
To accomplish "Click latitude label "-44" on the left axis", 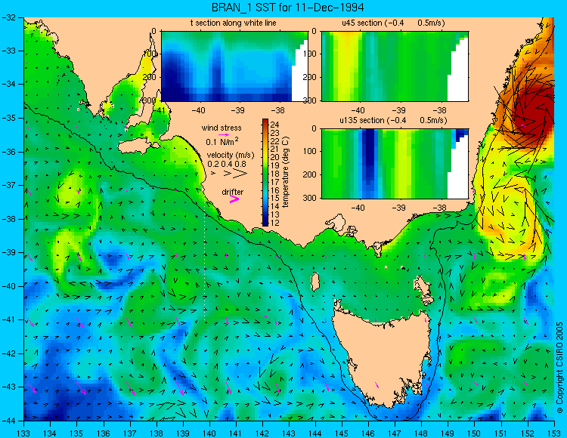I will (x=8, y=421).
